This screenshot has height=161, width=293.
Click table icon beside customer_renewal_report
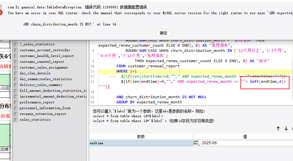(x=16, y=62)
